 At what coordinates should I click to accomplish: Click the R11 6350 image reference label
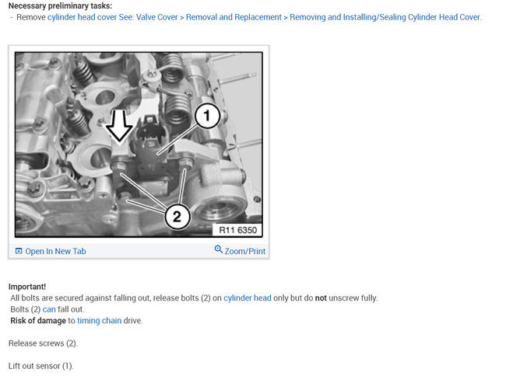click(x=237, y=230)
